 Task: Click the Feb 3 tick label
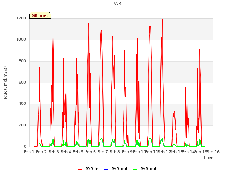[x=54, y=152]
